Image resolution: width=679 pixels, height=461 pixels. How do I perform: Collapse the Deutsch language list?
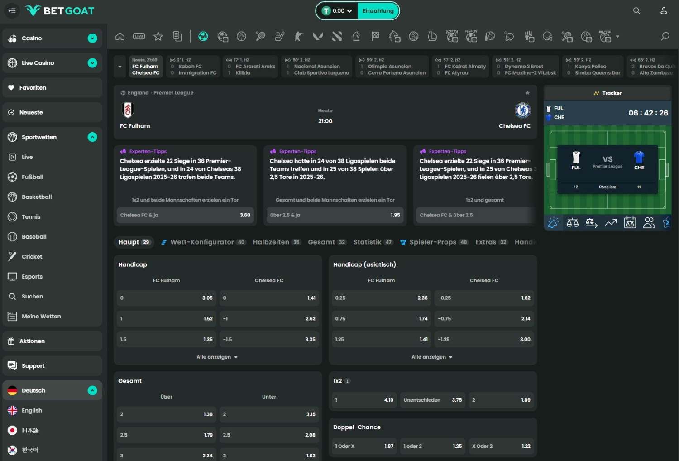92,390
